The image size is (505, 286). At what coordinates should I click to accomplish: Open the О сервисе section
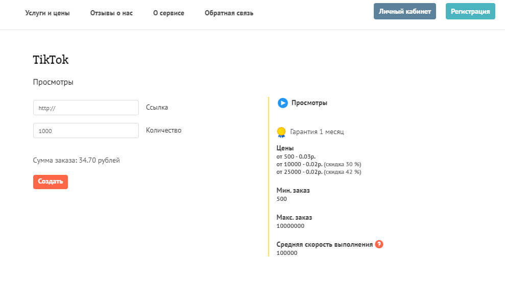169,13
